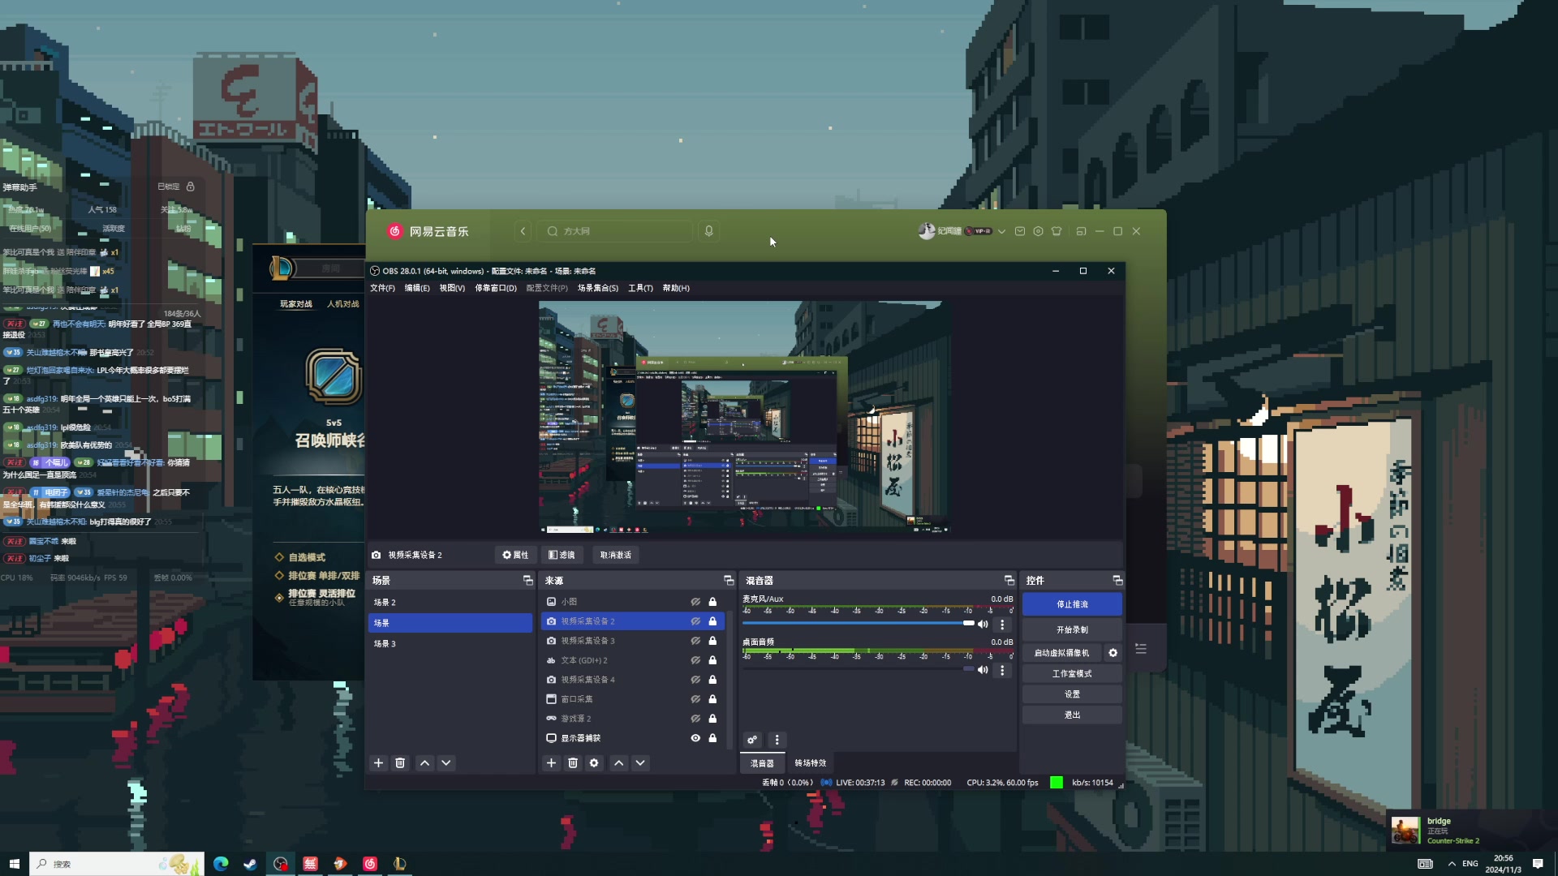The width and height of the screenshot is (1558, 876).
Task: Pop out the Scenes dock panel
Action: click(x=527, y=581)
